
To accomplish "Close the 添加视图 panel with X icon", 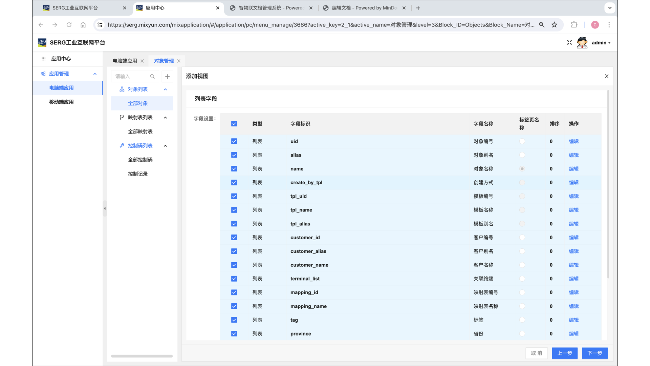I will [x=607, y=76].
